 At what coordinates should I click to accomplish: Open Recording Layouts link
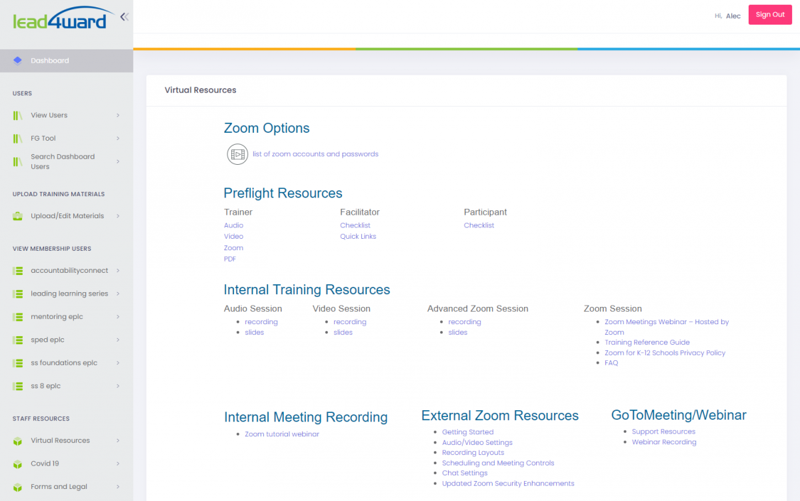[473, 453]
